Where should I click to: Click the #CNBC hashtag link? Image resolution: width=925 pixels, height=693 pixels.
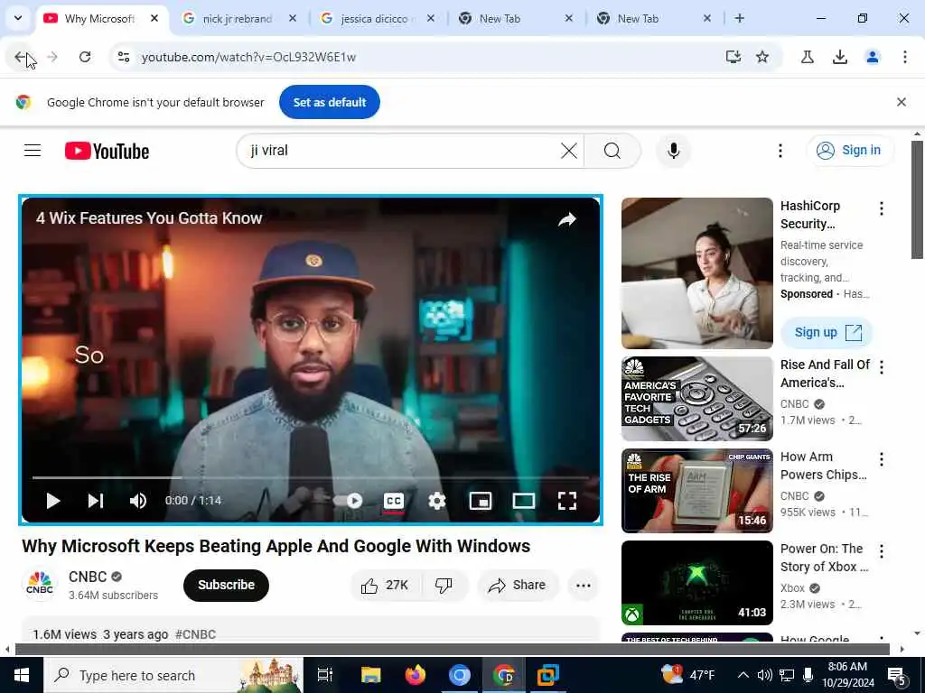click(x=195, y=634)
